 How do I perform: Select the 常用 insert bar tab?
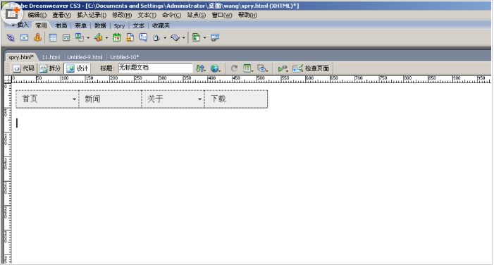coord(41,25)
